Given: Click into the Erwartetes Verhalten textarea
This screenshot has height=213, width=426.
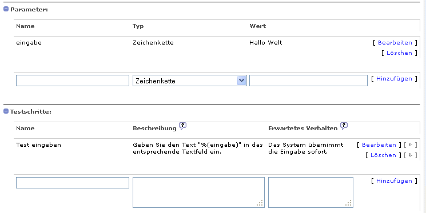Looking at the screenshot, I should coord(310,192).
